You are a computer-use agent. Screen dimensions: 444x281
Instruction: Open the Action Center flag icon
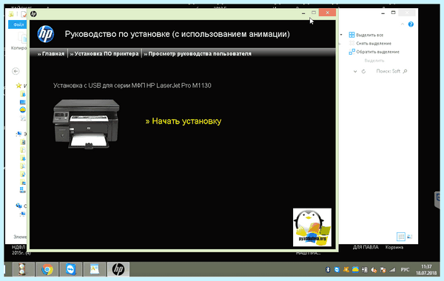click(383, 270)
